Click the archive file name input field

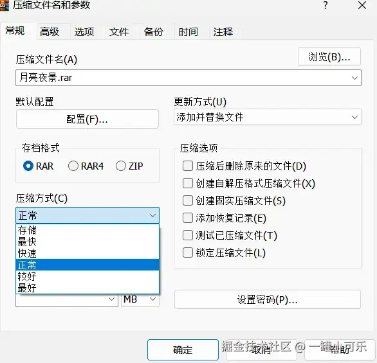[183, 78]
